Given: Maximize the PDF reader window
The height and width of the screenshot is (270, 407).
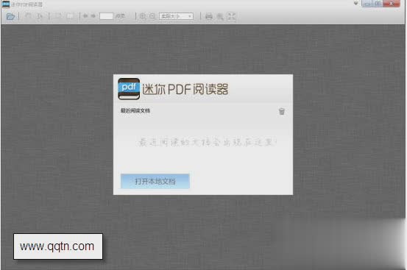Looking at the screenshot, I should [x=378, y=4].
